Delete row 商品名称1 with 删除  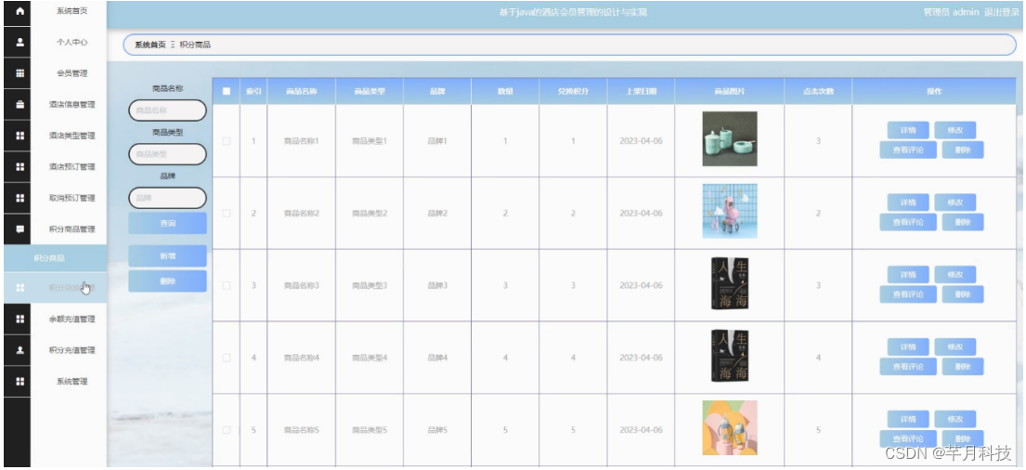tap(963, 150)
